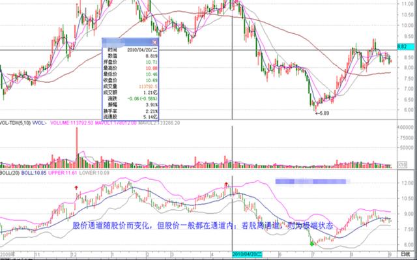Click the BOLL(20) indicator label
This screenshot has width=417, height=260.
(x=10, y=173)
